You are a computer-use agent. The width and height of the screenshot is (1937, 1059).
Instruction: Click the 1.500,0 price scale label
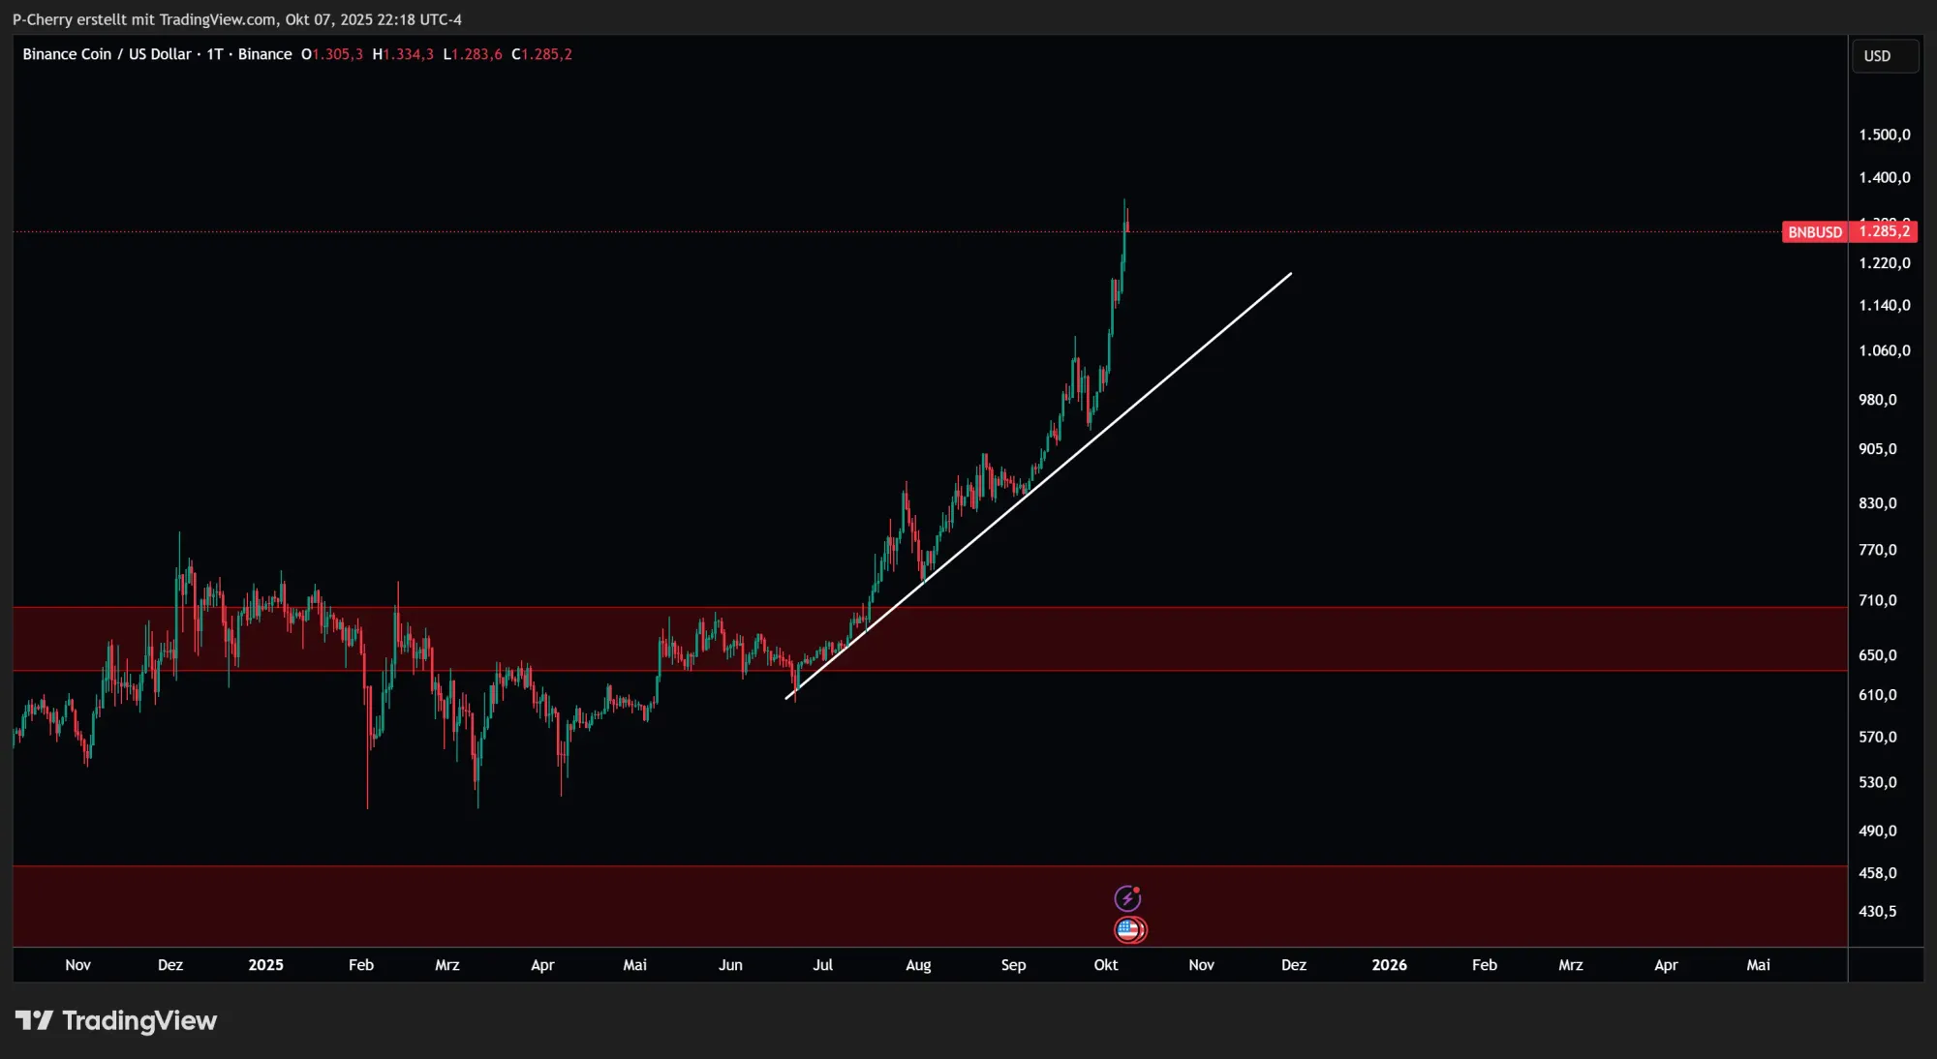pos(1884,135)
